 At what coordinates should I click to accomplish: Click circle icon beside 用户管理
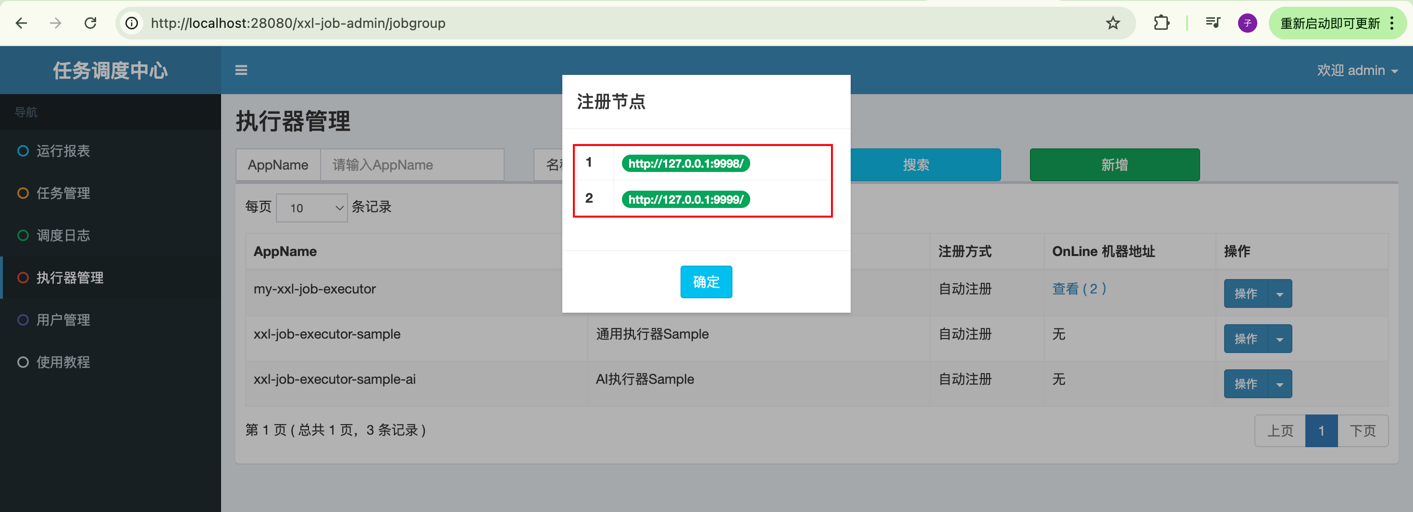(x=23, y=319)
